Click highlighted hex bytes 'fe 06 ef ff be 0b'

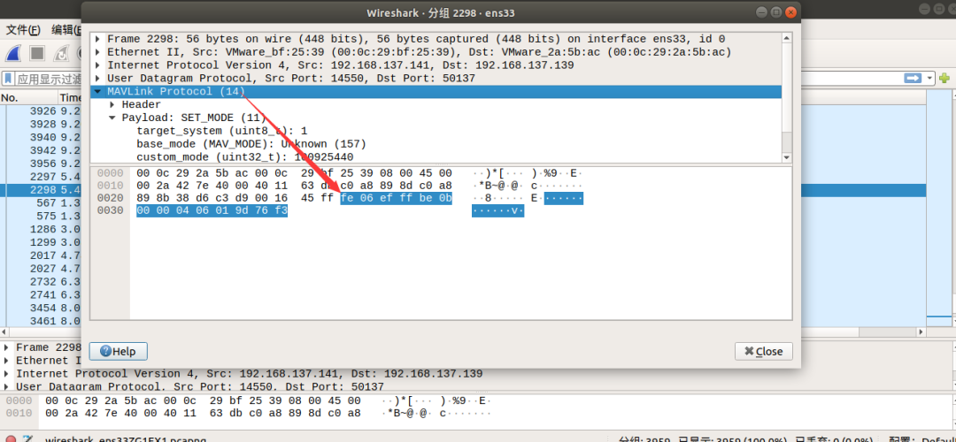pyautogui.click(x=397, y=198)
